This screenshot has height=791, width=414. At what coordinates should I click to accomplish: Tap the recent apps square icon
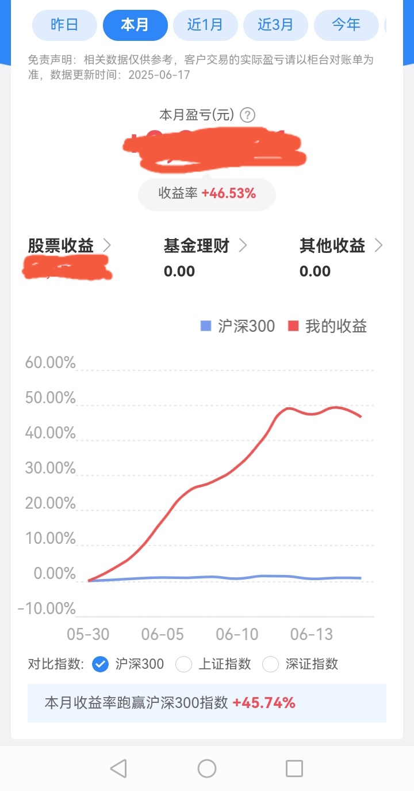click(x=294, y=768)
